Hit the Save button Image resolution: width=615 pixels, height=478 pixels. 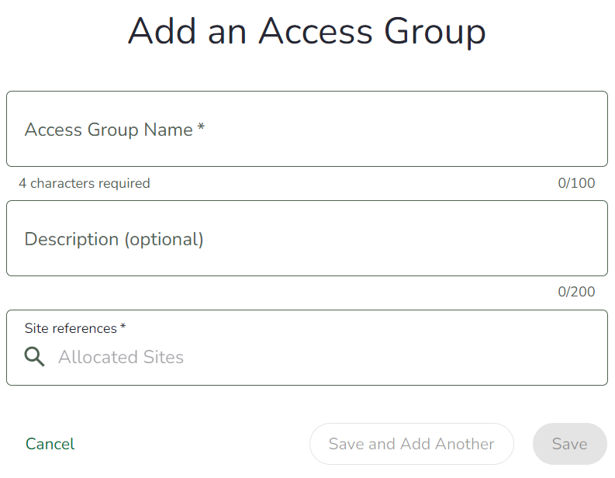[x=569, y=444]
